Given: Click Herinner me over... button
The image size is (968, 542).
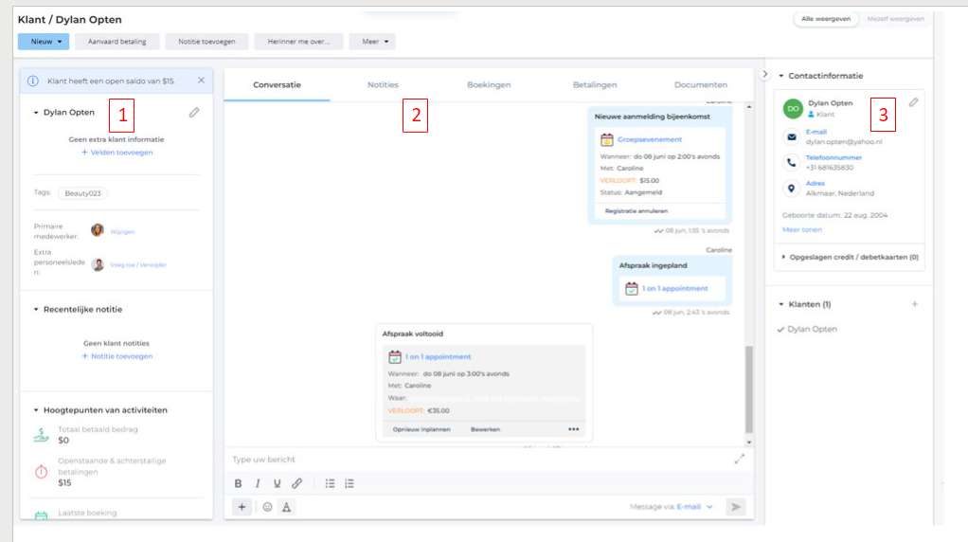Looking at the screenshot, I should [x=298, y=42].
